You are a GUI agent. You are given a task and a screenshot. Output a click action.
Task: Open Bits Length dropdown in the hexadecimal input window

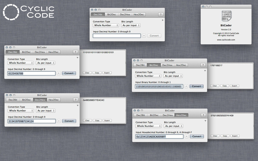(x=174, y=126)
